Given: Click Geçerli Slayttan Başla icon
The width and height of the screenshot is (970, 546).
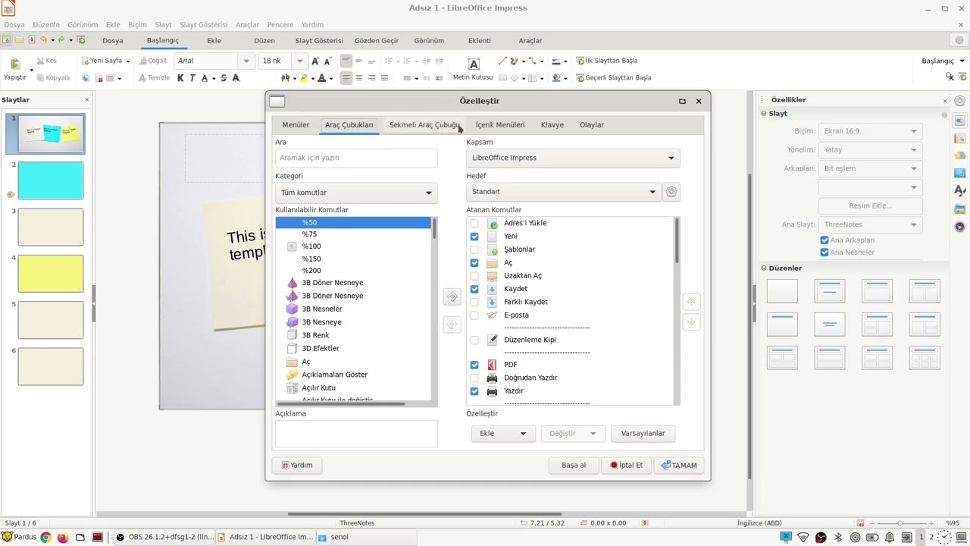Looking at the screenshot, I should 580,78.
